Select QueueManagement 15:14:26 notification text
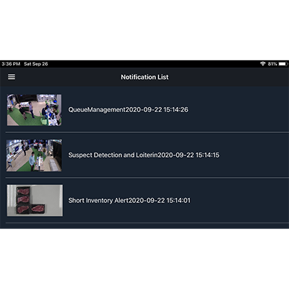The height and width of the screenshot is (289, 289). (128, 110)
